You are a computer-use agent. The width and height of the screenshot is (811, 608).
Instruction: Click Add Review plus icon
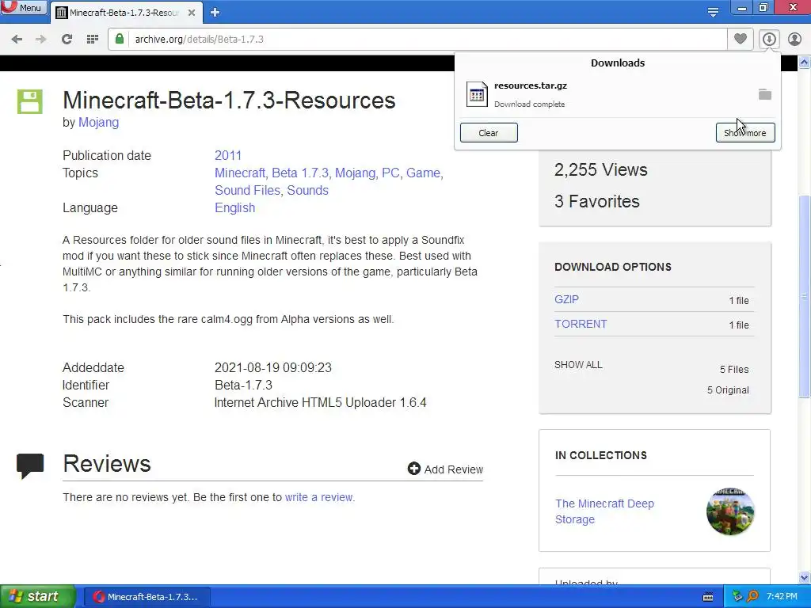pyautogui.click(x=413, y=469)
